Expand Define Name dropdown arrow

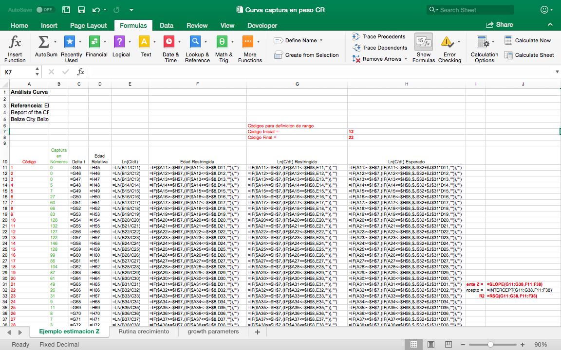pyautogui.click(x=321, y=40)
